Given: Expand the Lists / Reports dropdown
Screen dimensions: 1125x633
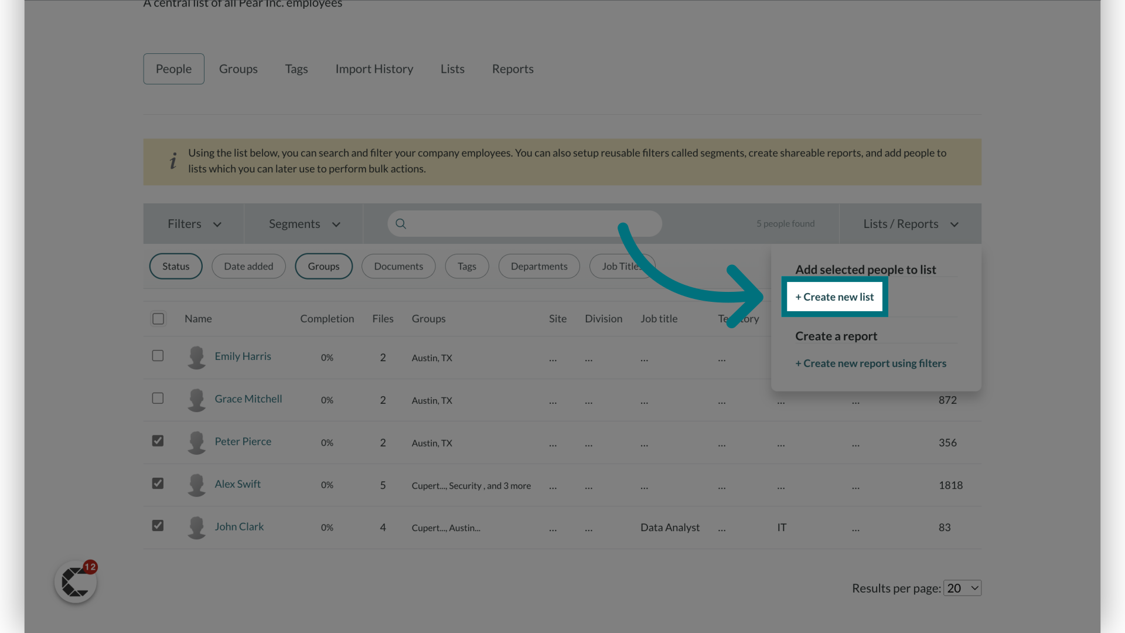Looking at the screenshot, I should [x=909, y=224].
